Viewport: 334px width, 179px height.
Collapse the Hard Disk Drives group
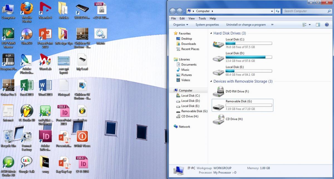[x=211, y=33]
